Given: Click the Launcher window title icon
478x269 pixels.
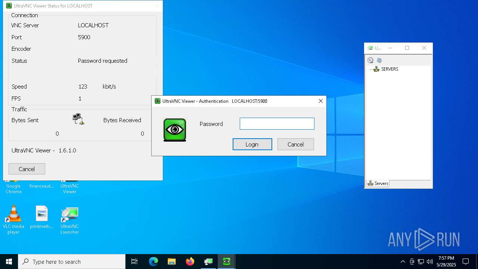Looking at the screenshot, I should point(370,48).
